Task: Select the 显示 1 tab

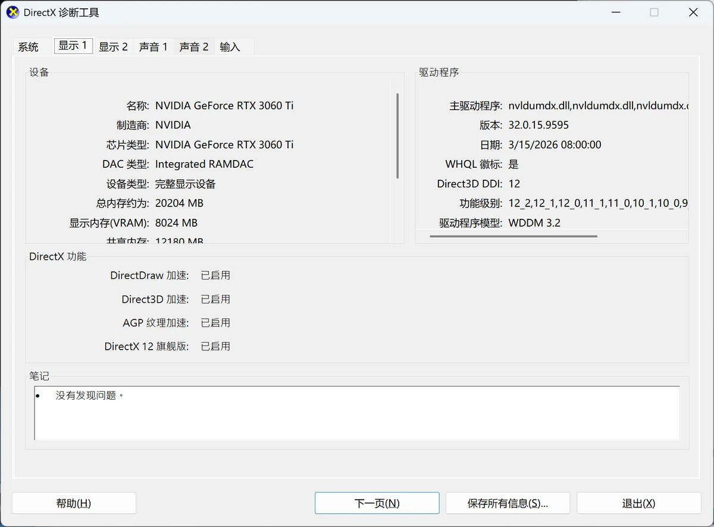Action: click(73, 46)
